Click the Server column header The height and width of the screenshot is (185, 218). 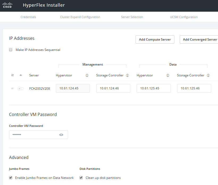click(34, 75)
